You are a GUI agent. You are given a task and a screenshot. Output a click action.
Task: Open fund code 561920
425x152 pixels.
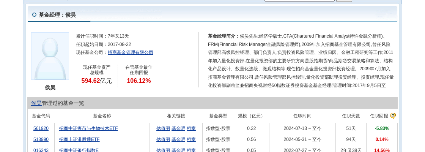click(41, 128)
